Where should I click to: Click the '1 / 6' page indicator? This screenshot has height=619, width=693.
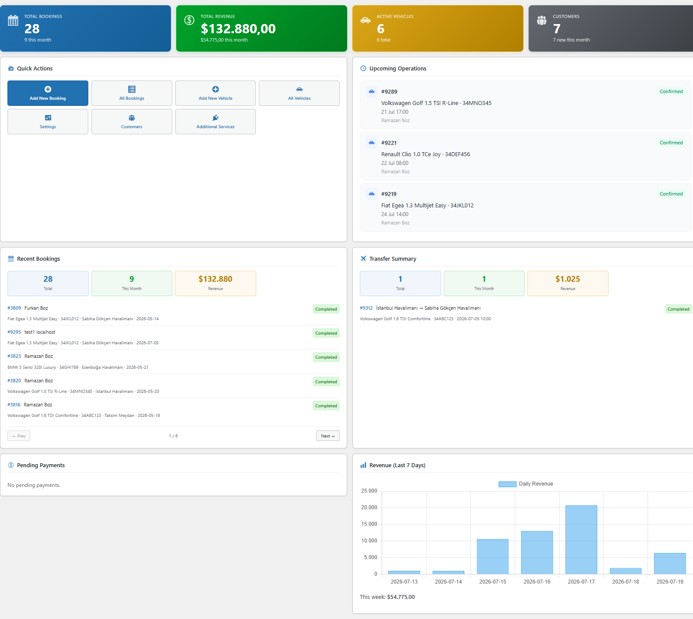[x=174, y=436]
